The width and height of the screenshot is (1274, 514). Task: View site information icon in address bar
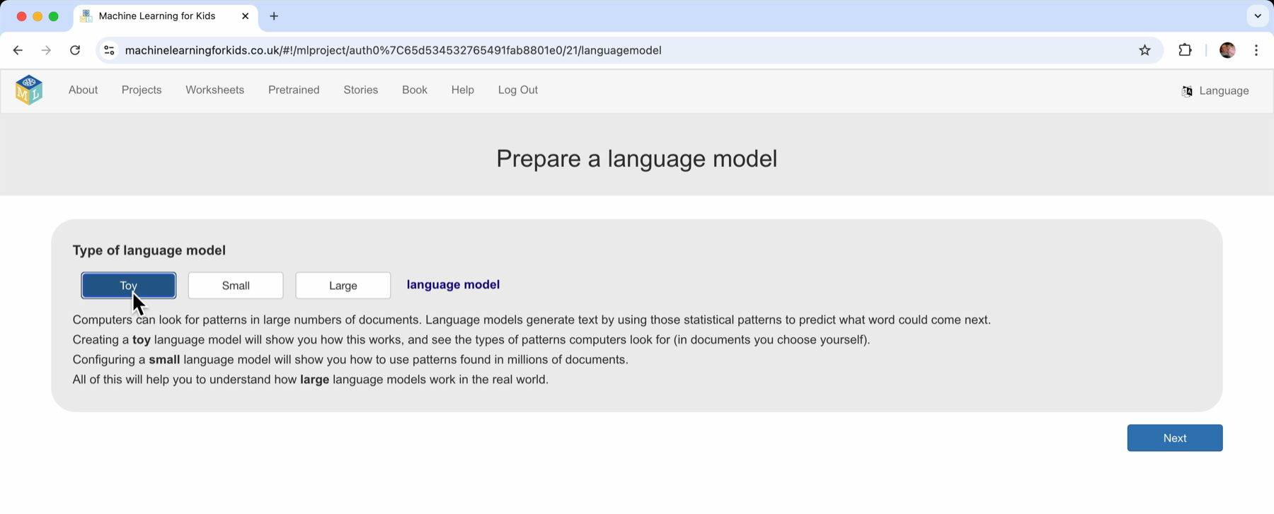point(109,50)
